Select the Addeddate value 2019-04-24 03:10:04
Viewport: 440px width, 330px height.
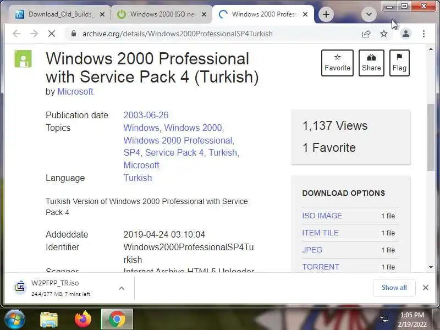pos(164,235)
